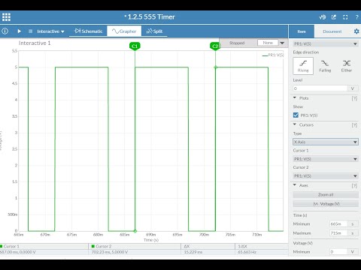Click the export icon in header
The height and width of the screenshot is (270, 361).
[x=334, y=17]
